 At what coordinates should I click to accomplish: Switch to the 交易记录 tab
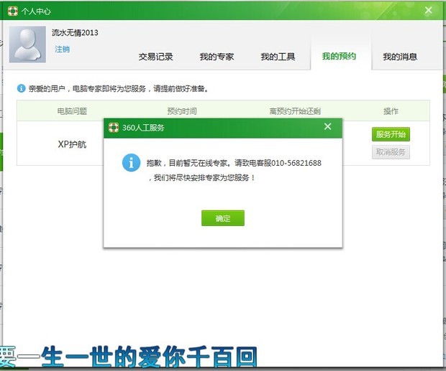(156, 57)
